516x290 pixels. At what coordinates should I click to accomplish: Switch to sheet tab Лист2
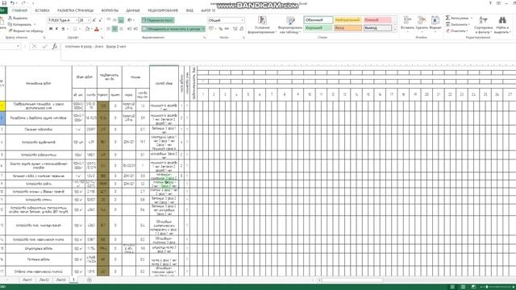coord(44,280)
